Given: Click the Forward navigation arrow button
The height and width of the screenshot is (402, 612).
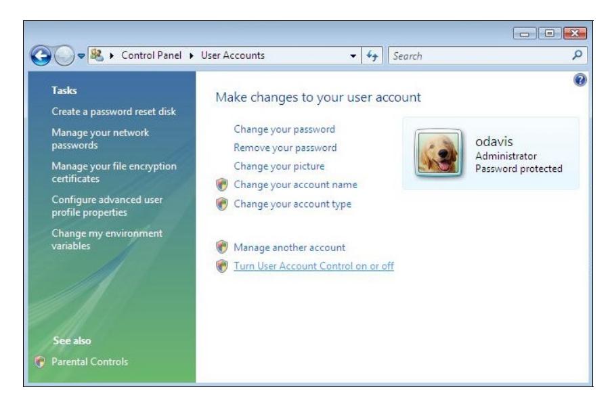Looking at the screenshot, I should click(64, 55).
